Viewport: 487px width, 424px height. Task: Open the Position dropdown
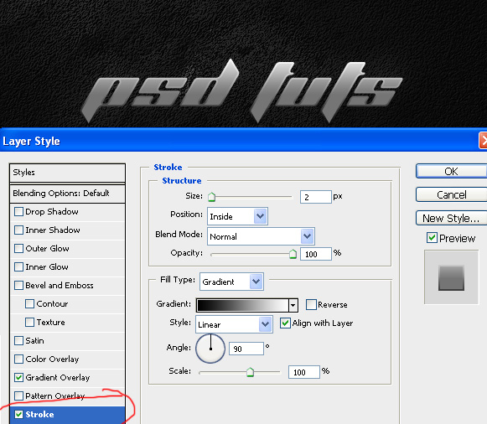coord(237,216)
